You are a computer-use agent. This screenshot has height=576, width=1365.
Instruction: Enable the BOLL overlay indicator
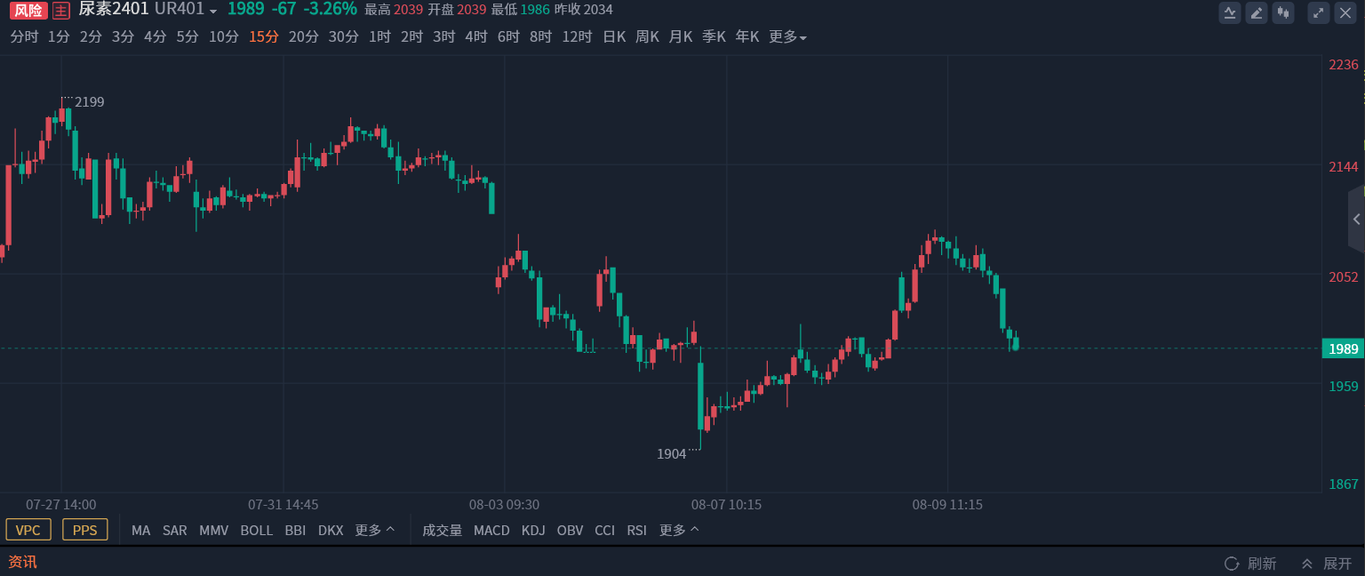click(x=257, y=531)
